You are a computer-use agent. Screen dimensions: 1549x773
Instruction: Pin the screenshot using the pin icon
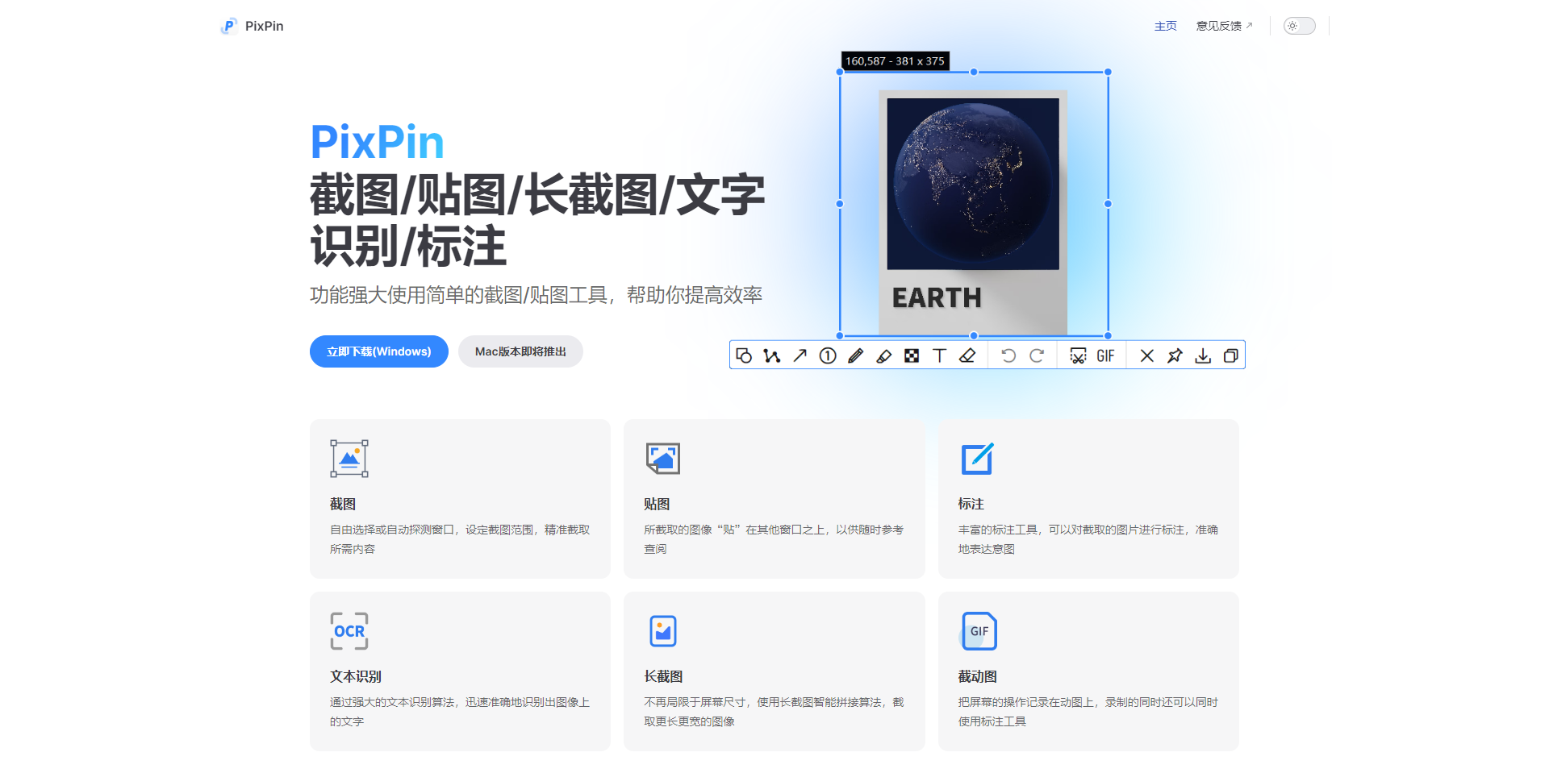tap(1175, 355)
